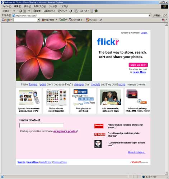Follow the 'models' link in the quote
Screen dimensions: 169x179
pos(95,84)
